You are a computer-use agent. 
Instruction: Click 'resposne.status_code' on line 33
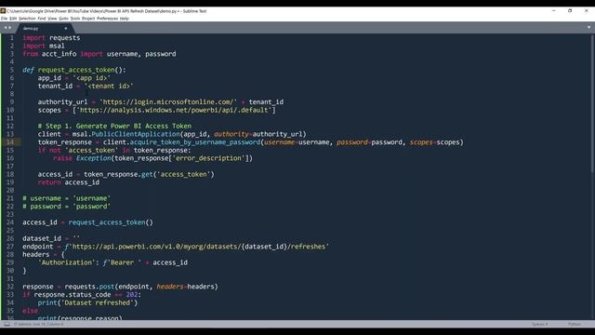[73, 295]
